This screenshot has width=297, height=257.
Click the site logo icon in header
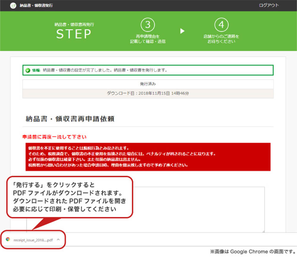[13, 5]
